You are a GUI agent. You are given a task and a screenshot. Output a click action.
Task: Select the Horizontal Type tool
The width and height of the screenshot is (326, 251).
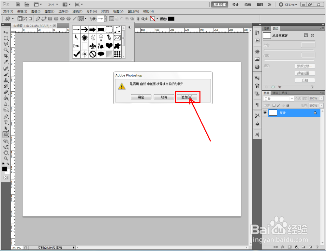click(6, 123)
